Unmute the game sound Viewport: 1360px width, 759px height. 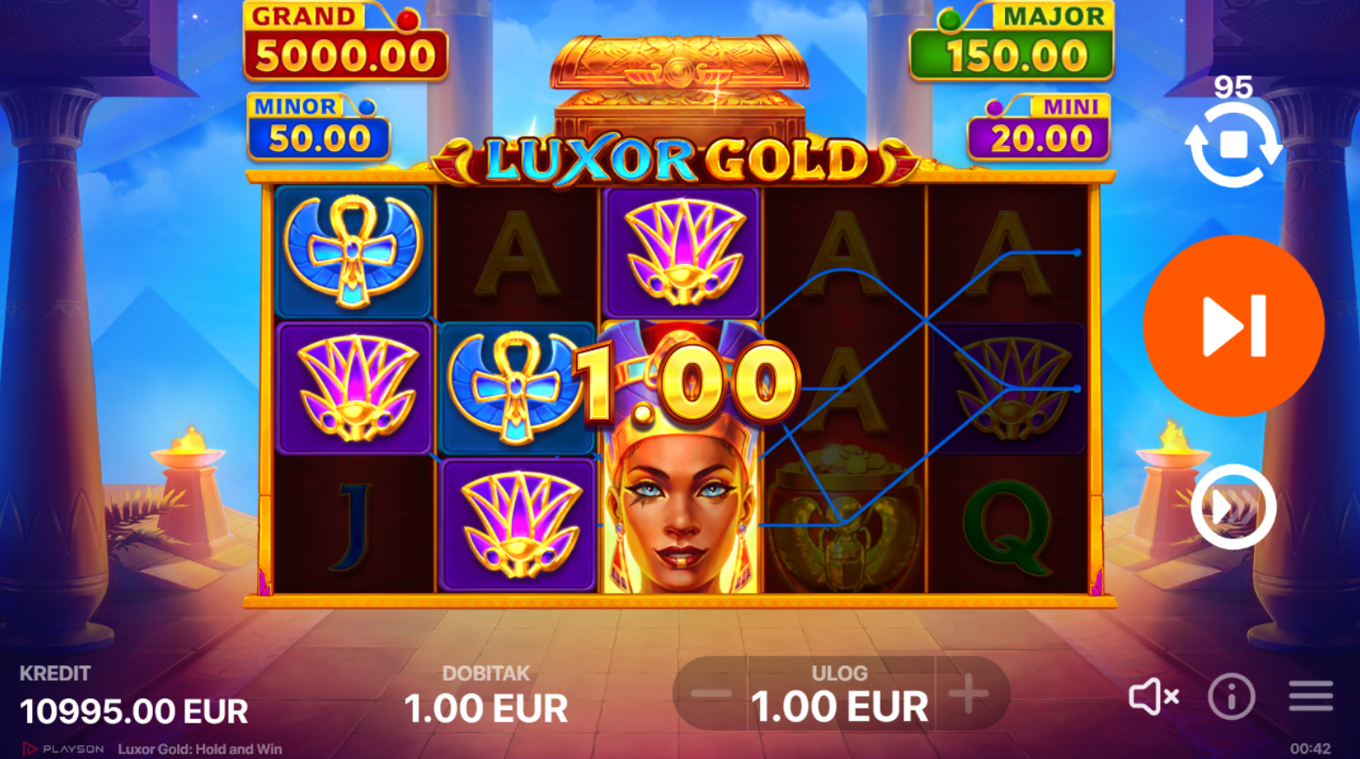point(1153,696)
